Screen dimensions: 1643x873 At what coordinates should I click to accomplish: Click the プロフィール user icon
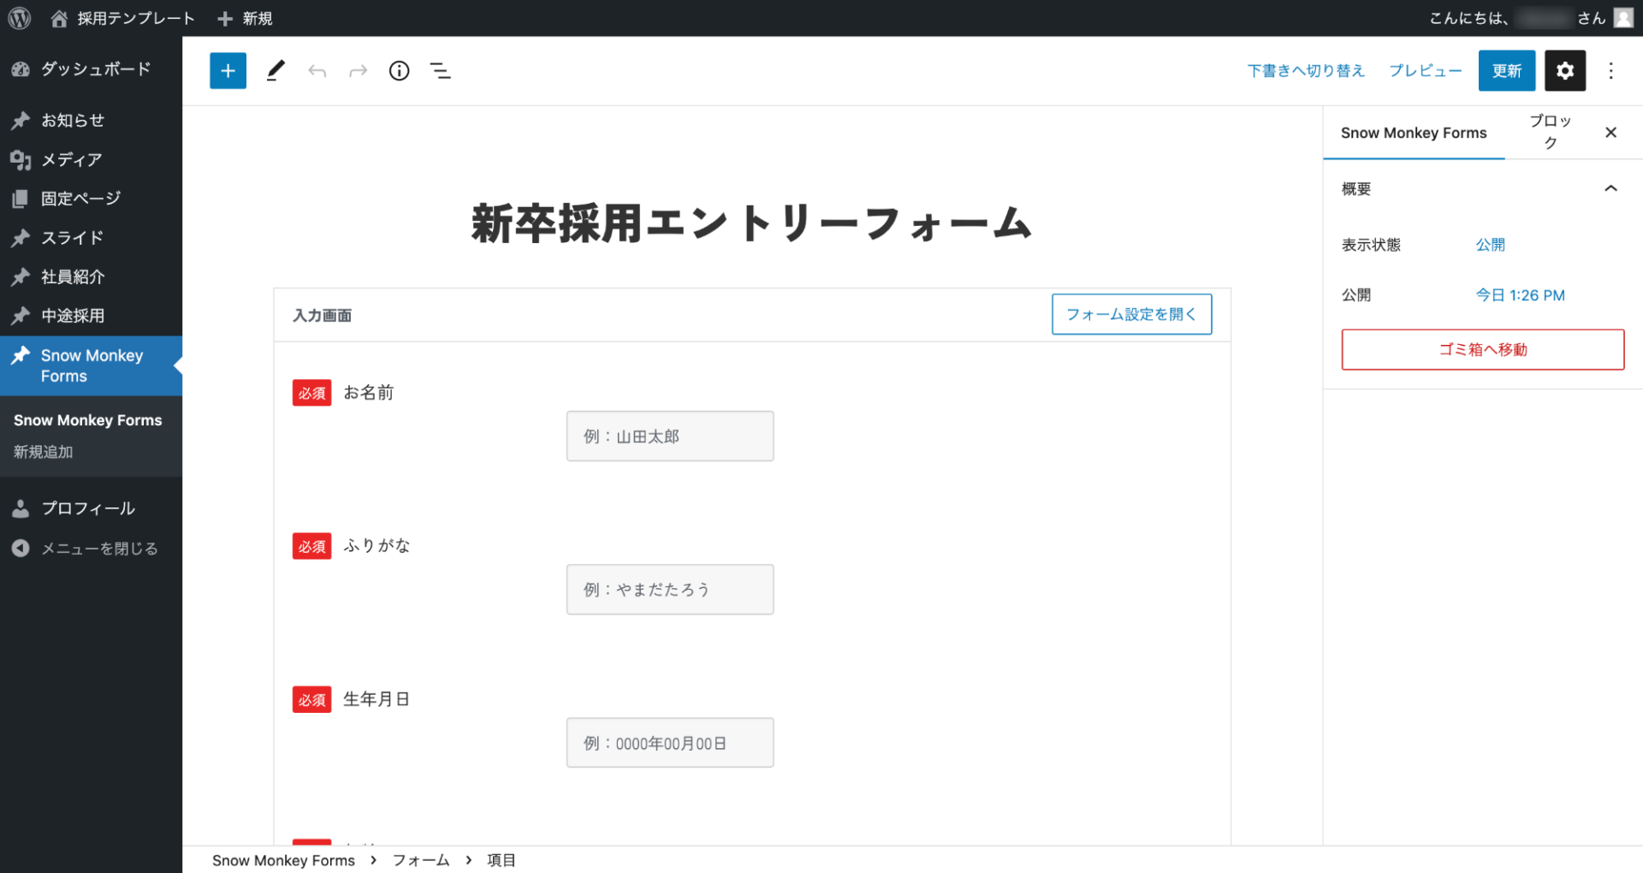[x=21, y=508]
